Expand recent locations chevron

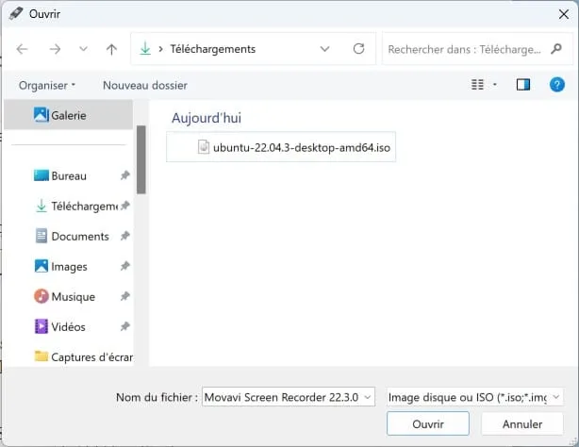tap(83, 49)
